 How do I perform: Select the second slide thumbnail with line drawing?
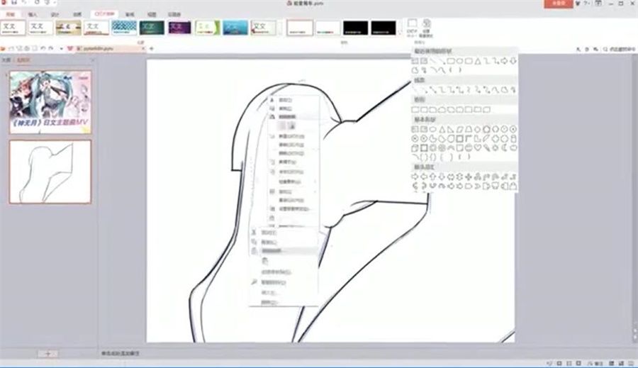(50, 172)
